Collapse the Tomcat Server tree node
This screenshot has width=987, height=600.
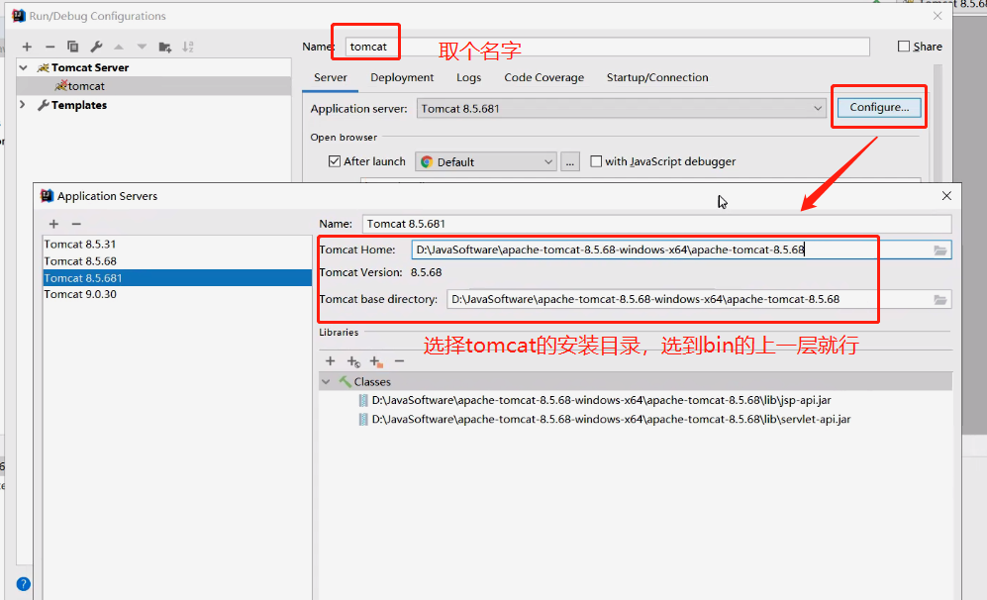[24, 67]
